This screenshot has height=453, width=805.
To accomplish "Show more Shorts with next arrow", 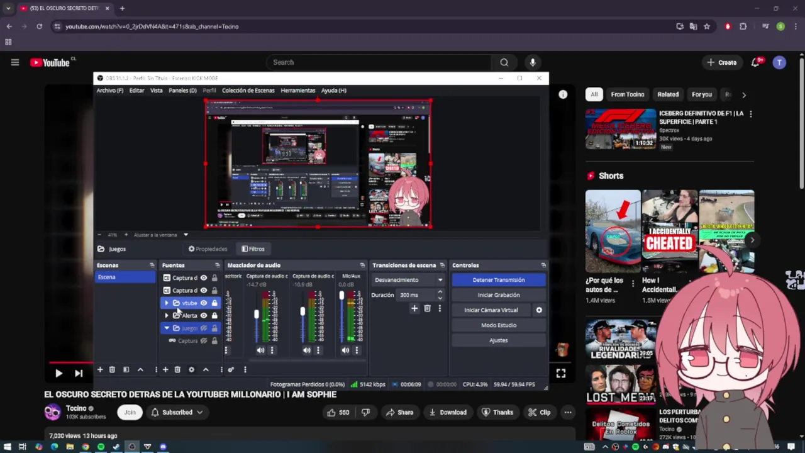I will [752, 240].
